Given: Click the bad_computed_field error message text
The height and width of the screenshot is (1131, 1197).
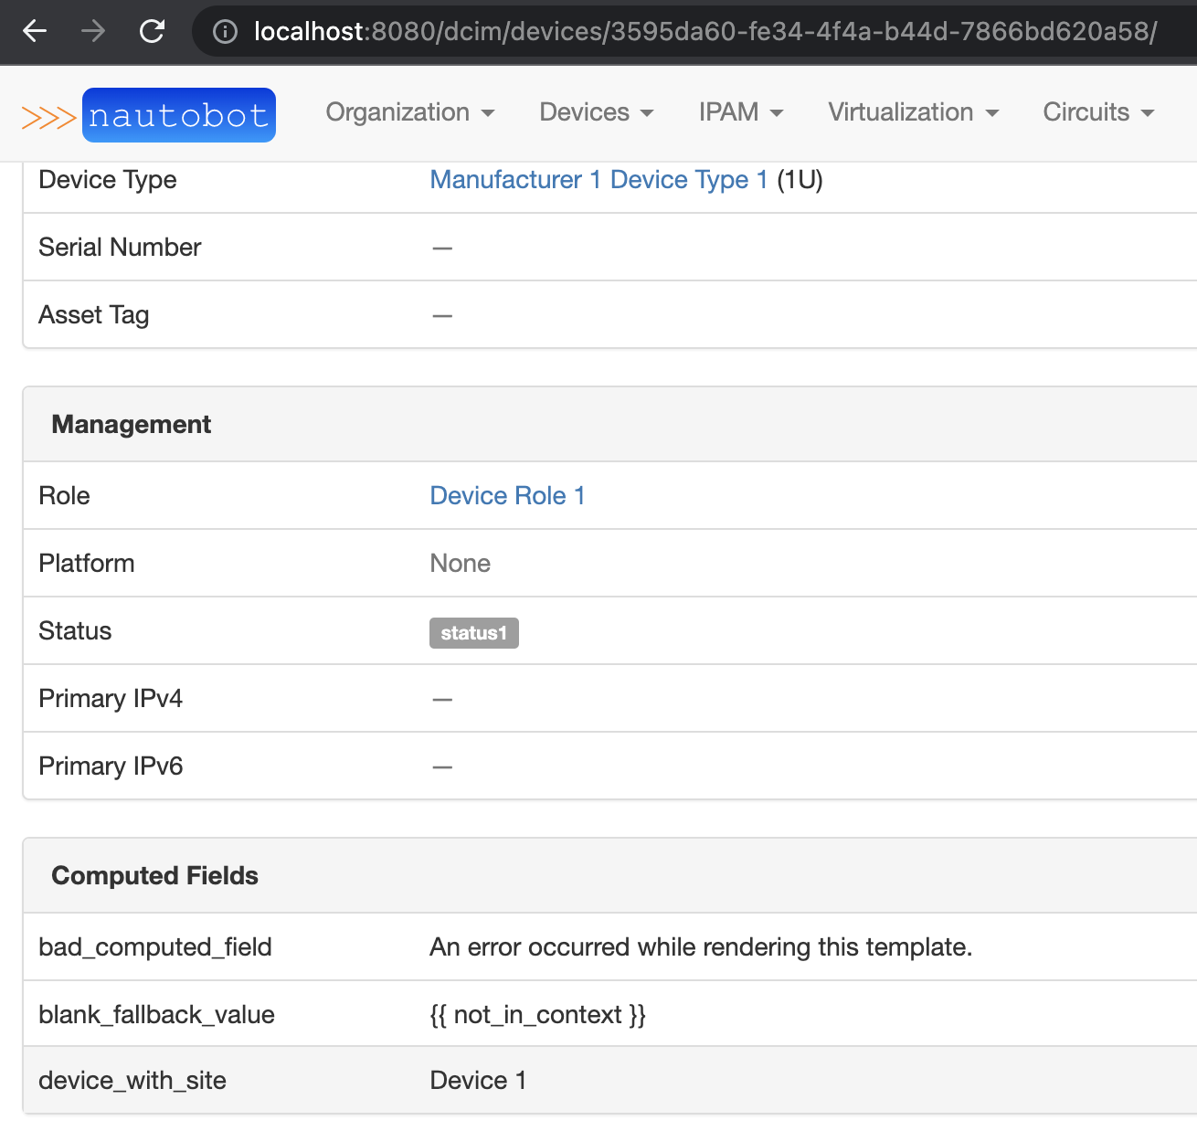Looking at the screenshot, I should tap(701, 947).
